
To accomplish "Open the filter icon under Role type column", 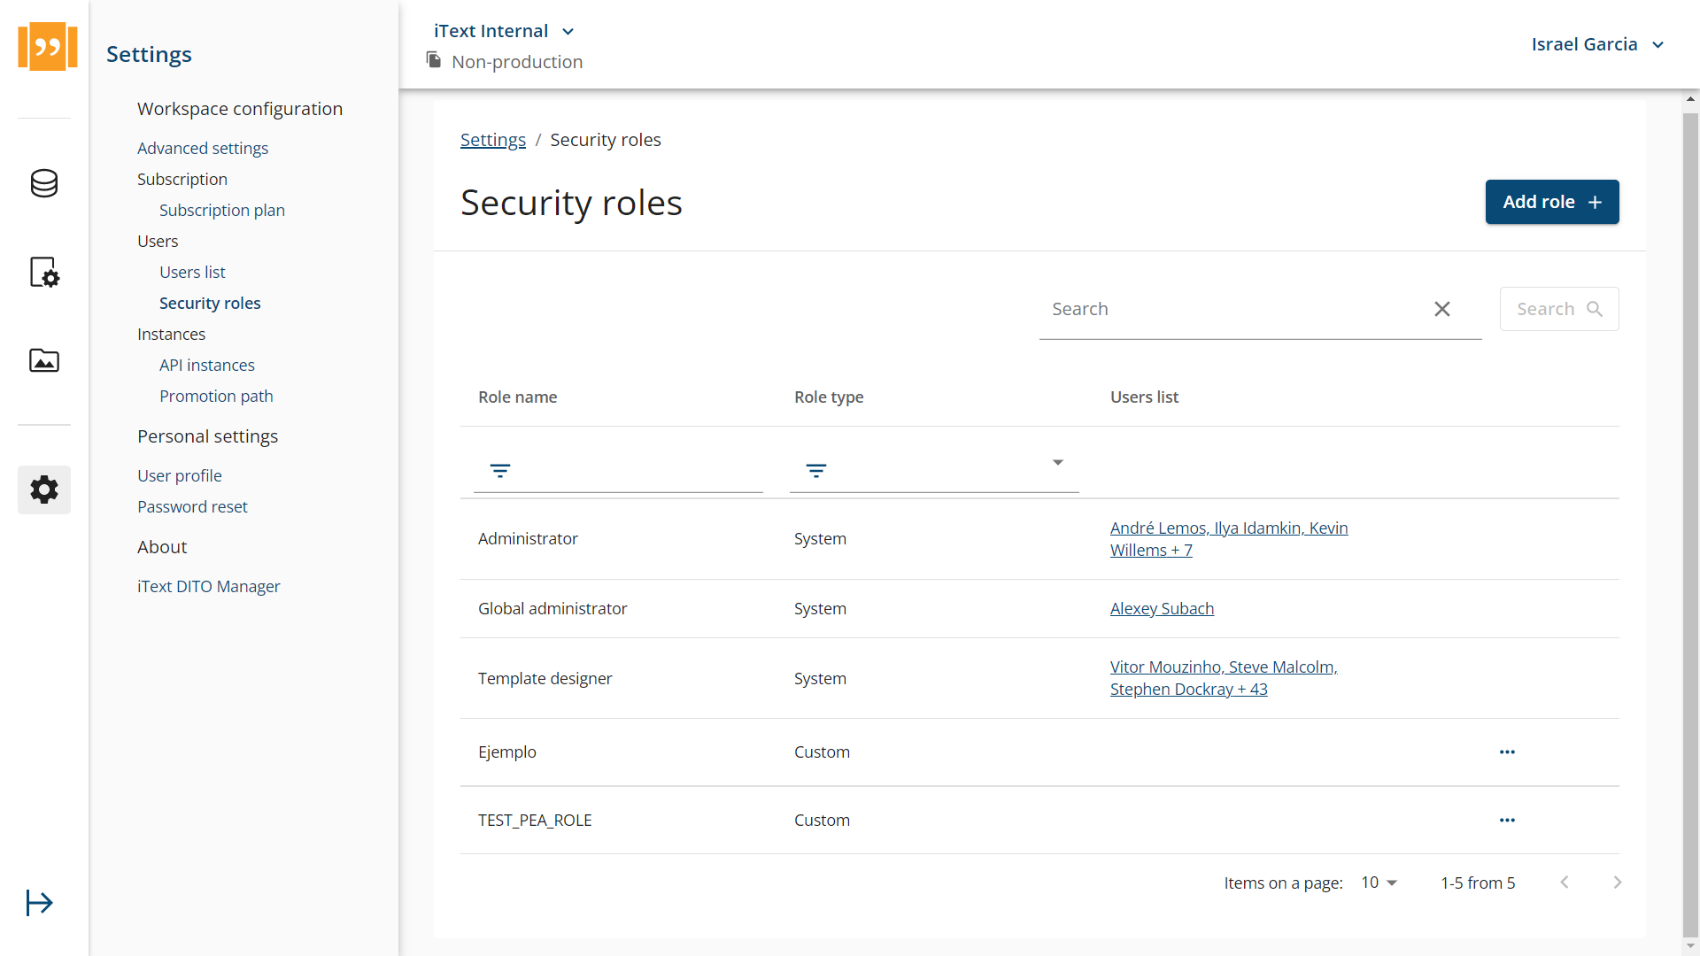I will [x=815, y=471].
